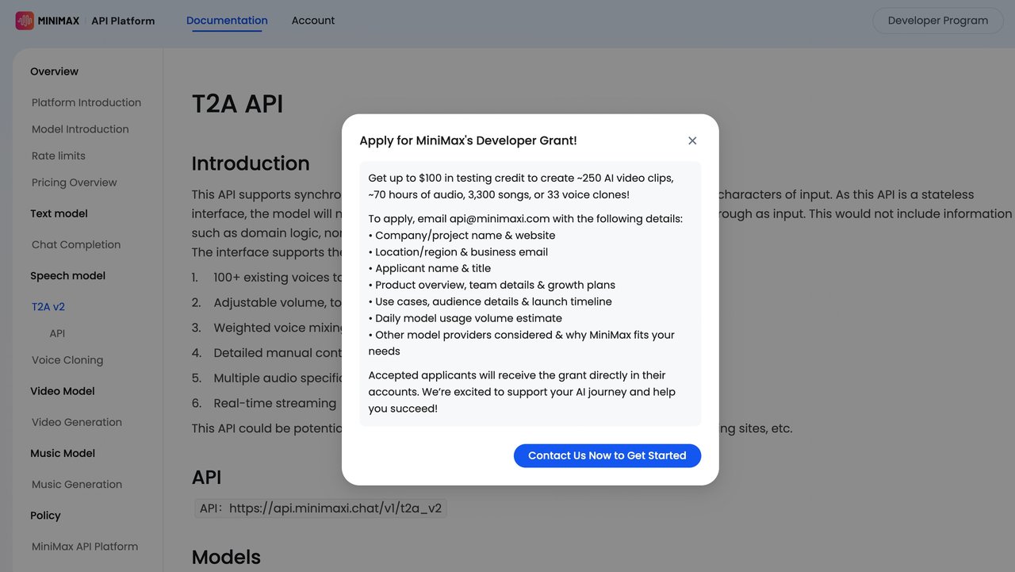Click the T2A API page title

pyautogui.click(x=237, y=104)
